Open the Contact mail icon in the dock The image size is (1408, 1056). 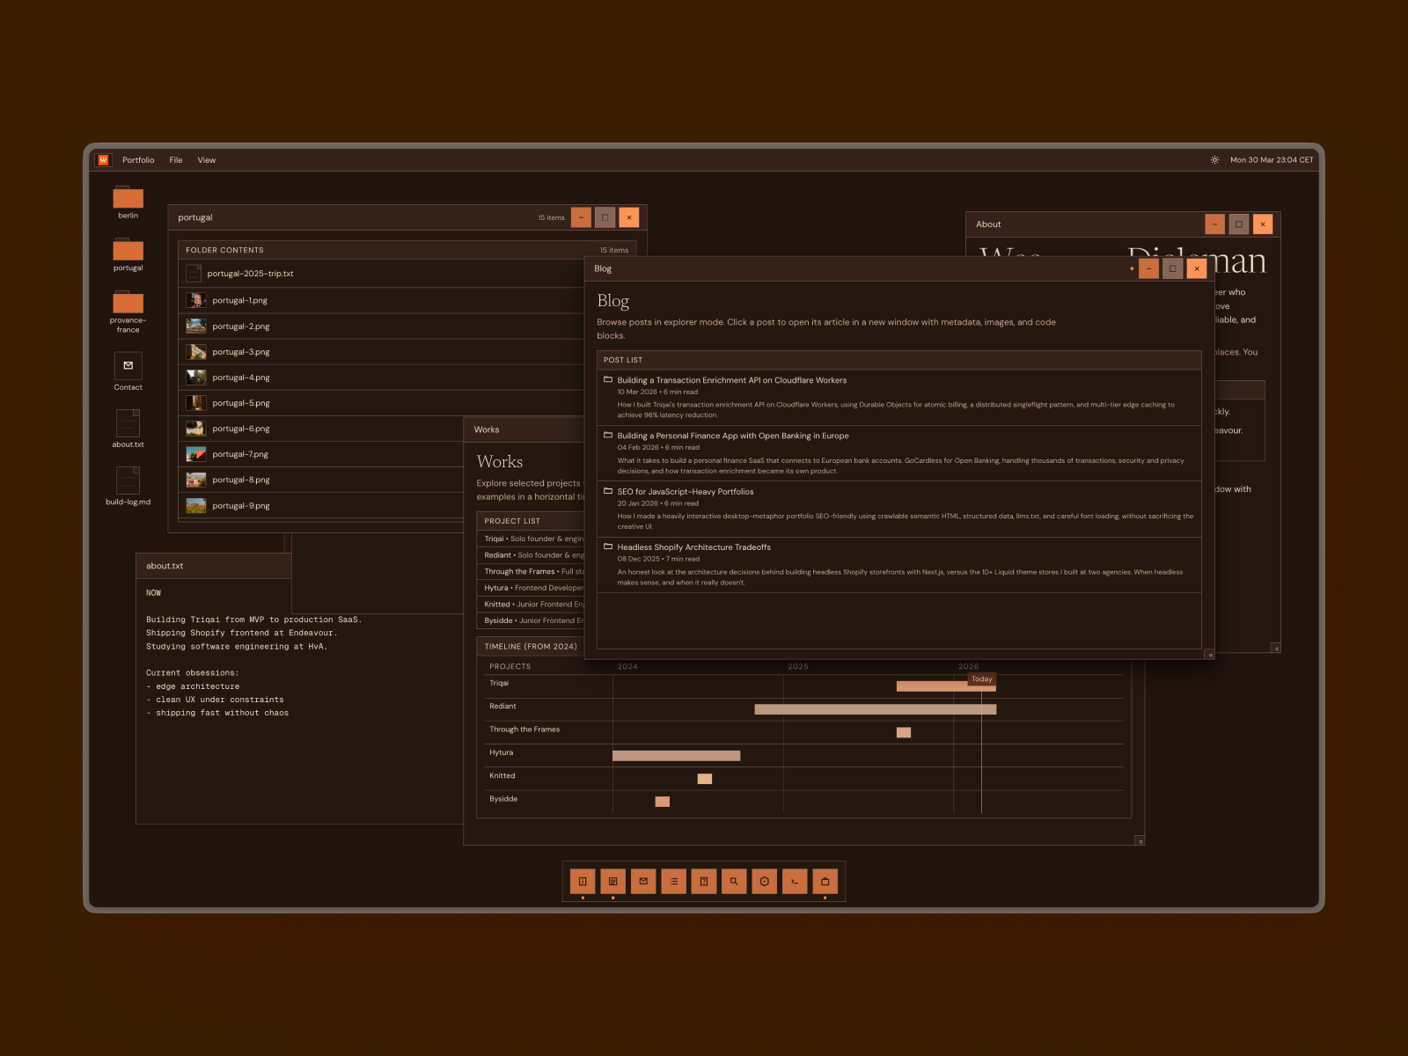(643, 881)
